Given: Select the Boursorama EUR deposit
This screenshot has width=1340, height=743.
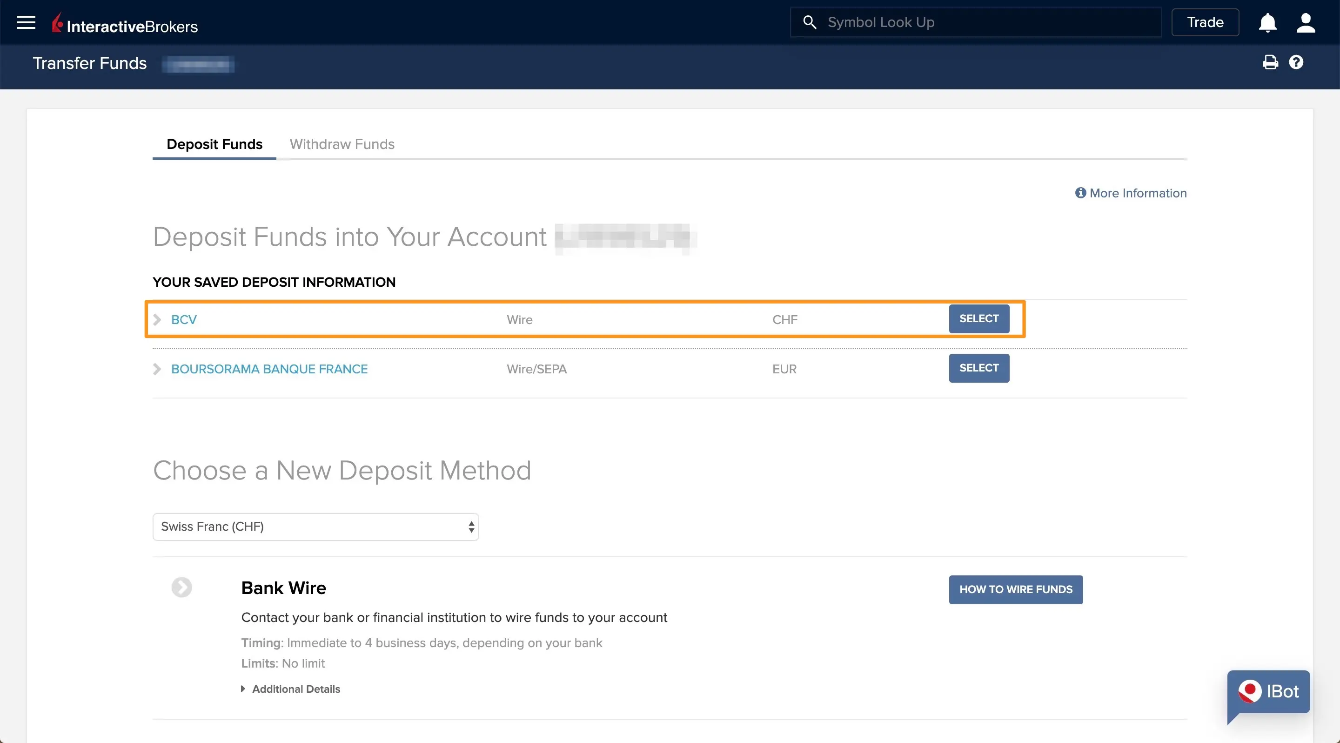Looking at the screenshot, I should [x=979, y=368].
